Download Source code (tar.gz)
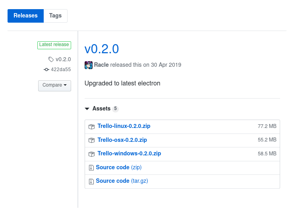Screen dimensions: 296x209 pyautogui.click(x=122, y=181)
